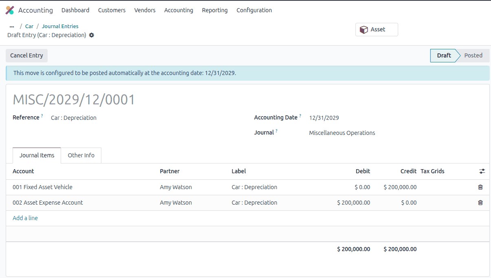
Task: Delete the Asset Expense Account line via trash icon
Action: click(x=480, y=203)
